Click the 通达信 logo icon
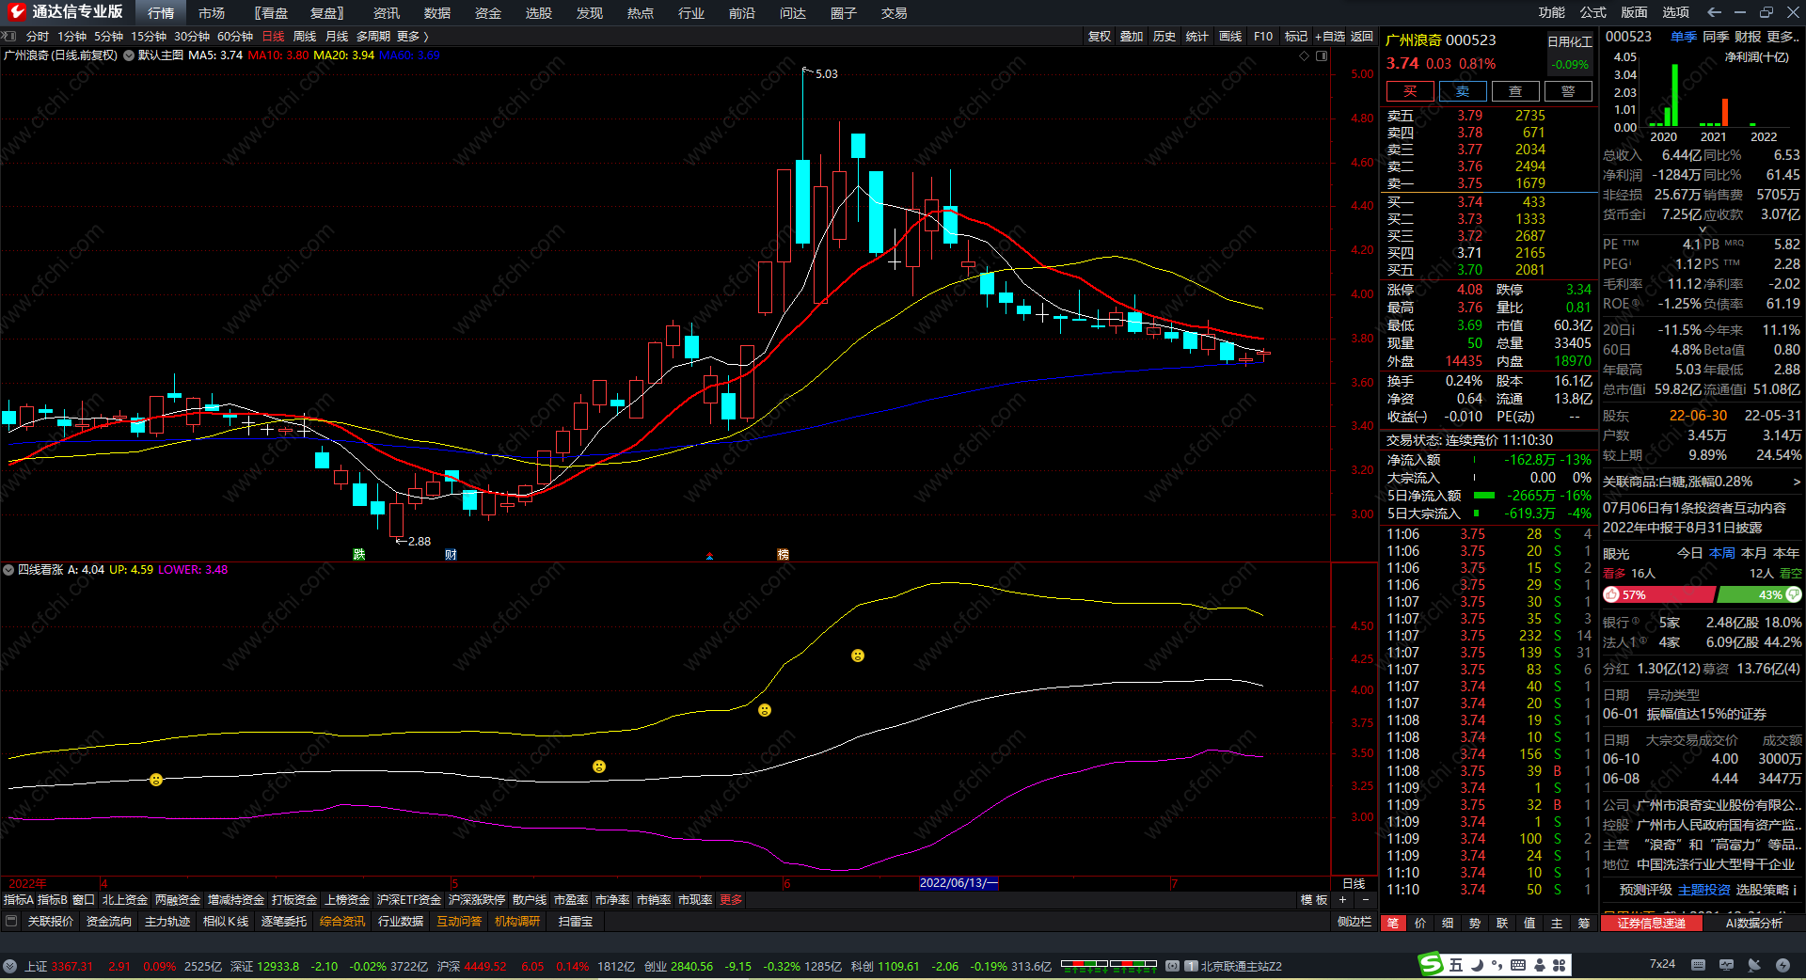Image resolution: width=1806 pixels, height=980 pixels. click(16, 12)
